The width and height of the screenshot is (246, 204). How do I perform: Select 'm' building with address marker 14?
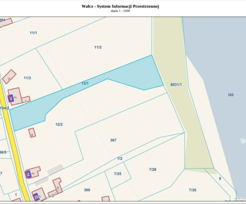point(33,172)
